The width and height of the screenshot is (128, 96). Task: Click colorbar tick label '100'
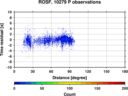tap(70, 88)
